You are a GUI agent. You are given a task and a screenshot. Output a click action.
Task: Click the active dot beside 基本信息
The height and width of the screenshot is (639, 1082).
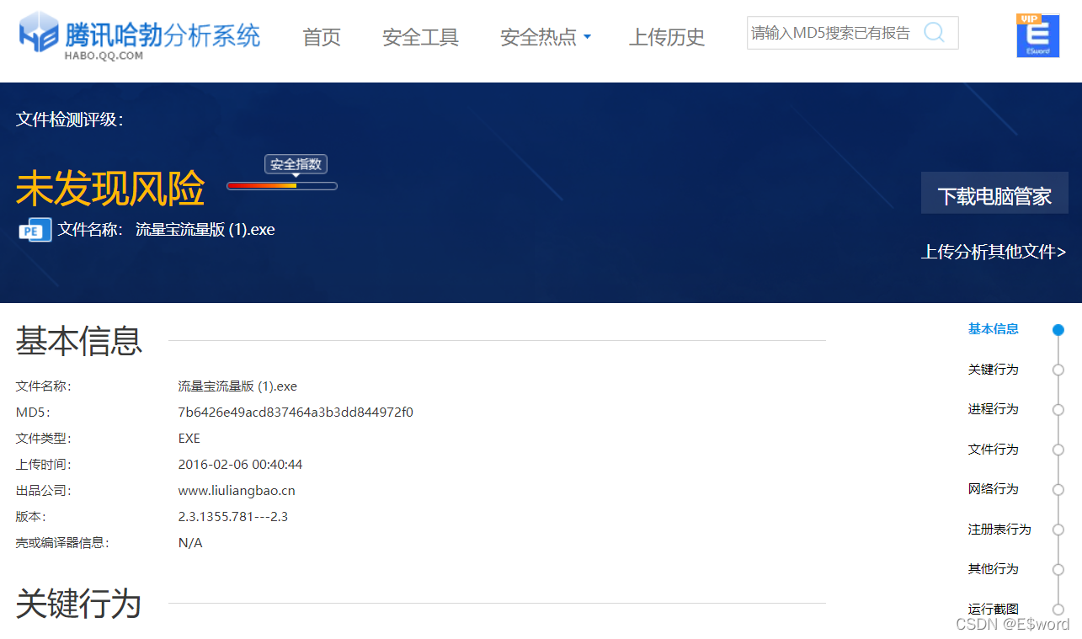[x=1058, y=329]
